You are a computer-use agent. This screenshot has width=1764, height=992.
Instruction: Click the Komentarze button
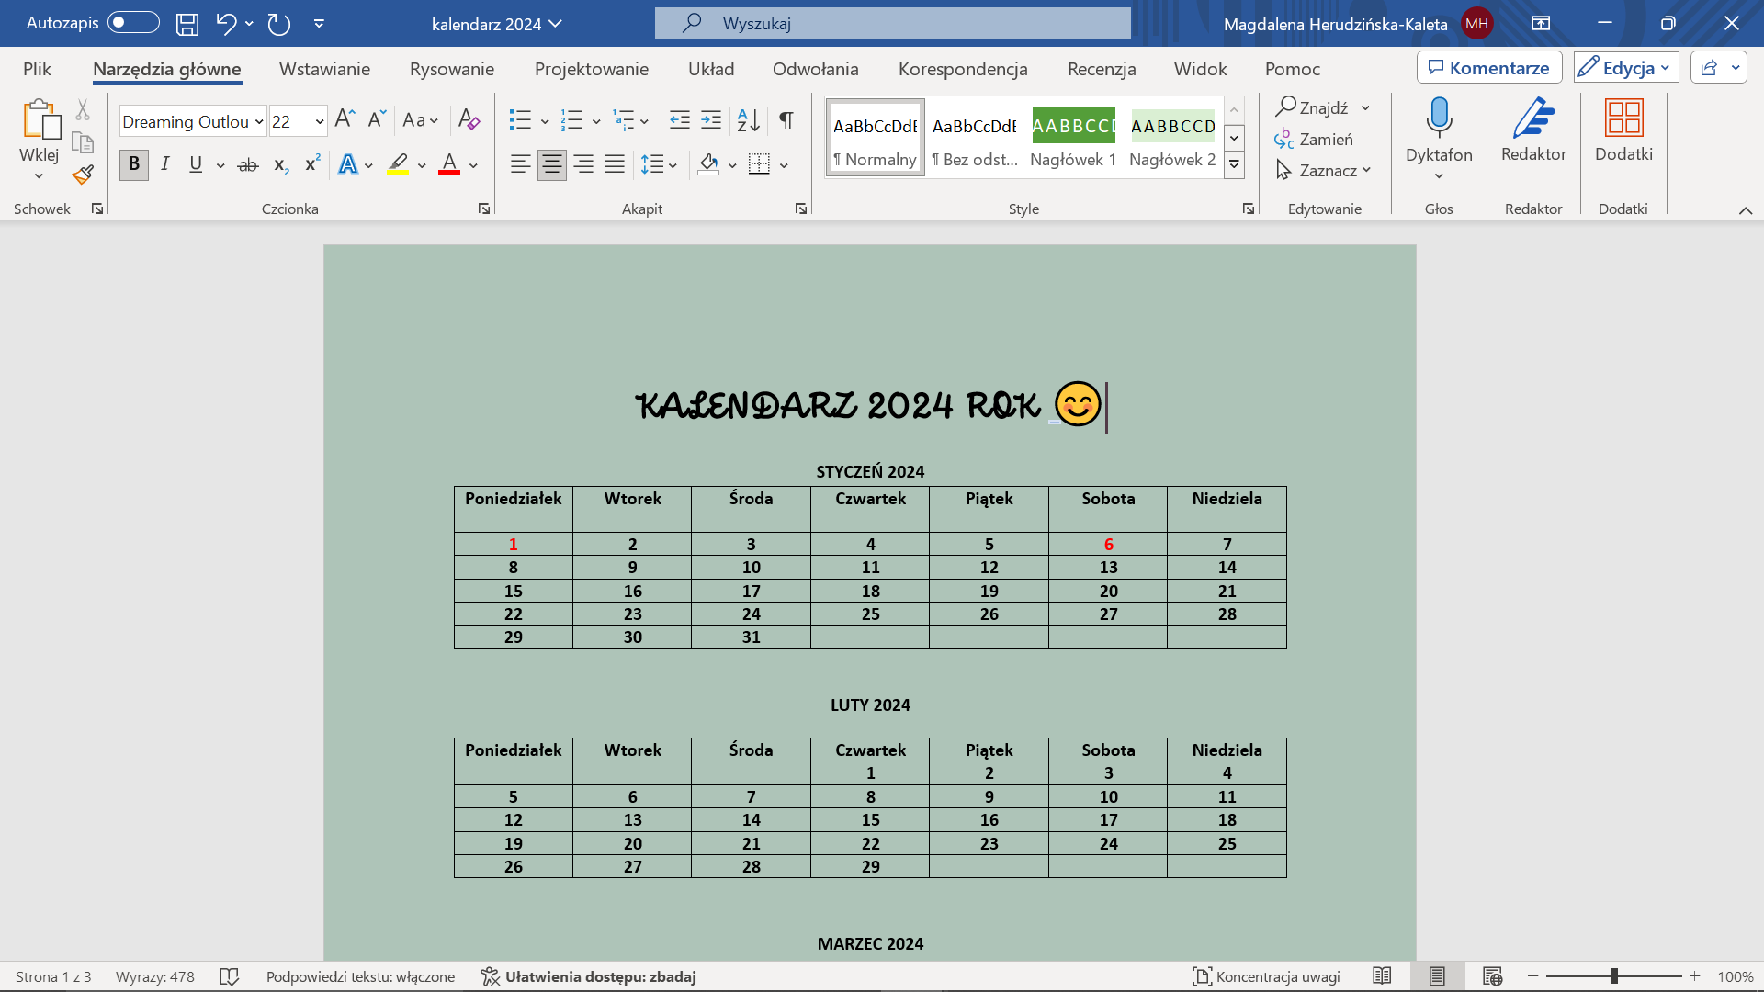pos(1489,68)
